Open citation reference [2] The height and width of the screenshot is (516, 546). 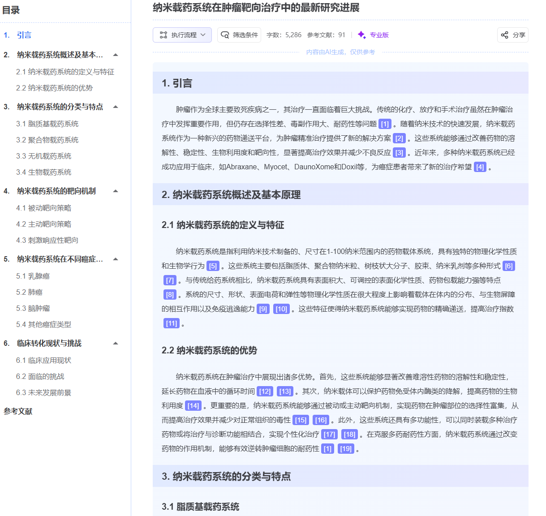tap(399, 138)
